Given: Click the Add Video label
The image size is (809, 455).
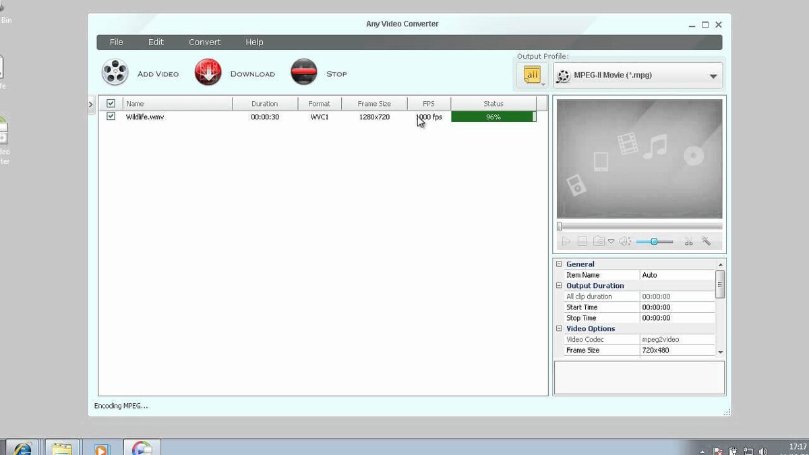Looking at the screenshot, I should pyautogui.click(x=158, y=74).
